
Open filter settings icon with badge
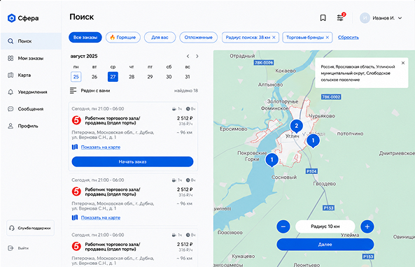[x=341, y=17]
